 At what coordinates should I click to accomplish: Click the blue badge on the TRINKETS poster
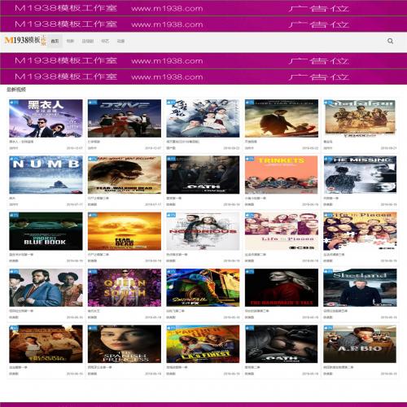(x=250, y=159)
